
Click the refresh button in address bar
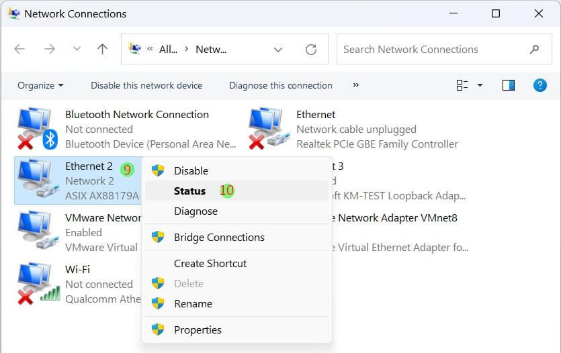[310, 49]
